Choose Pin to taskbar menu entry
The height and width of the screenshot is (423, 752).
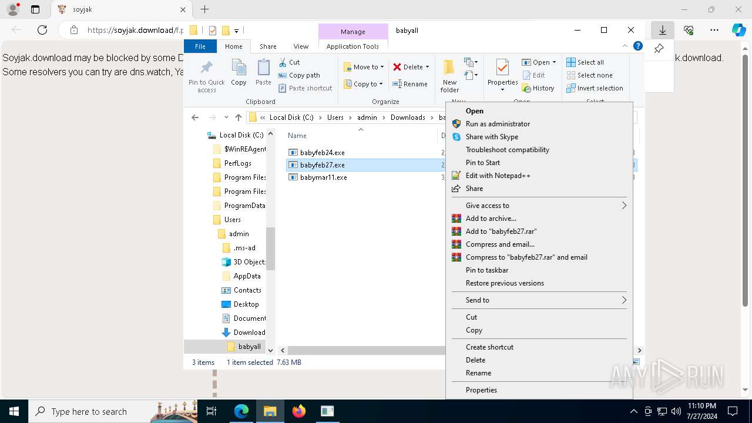pos(539,270)
